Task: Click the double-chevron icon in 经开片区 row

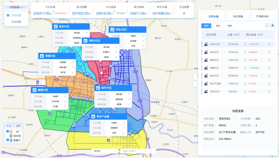Action: pyautogui.click(x=269, y=76)
